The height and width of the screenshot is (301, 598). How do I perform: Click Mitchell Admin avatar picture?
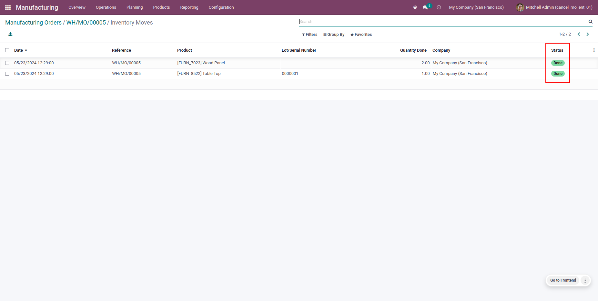(x=520, y=7)
